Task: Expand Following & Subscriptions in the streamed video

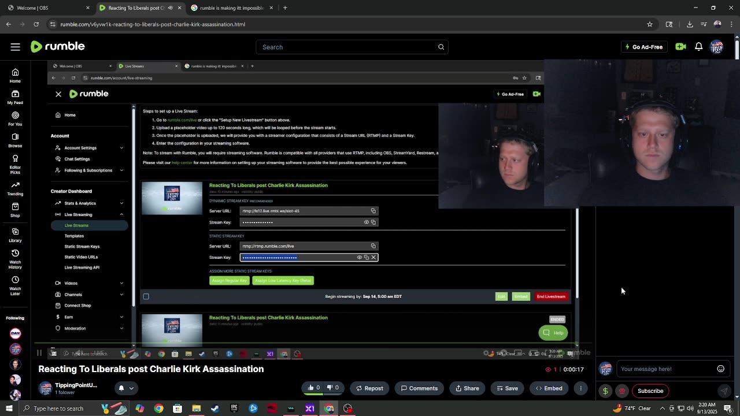Action: click(121, 170)
